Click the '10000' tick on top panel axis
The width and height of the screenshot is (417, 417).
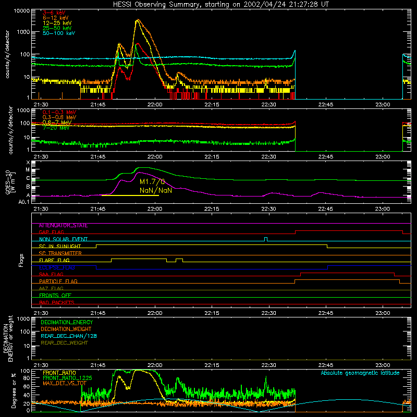(x=22, y=11)
